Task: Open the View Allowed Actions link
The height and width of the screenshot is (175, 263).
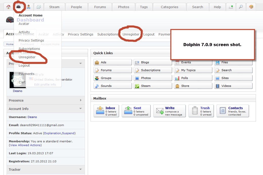Action: tap(25, 145)
